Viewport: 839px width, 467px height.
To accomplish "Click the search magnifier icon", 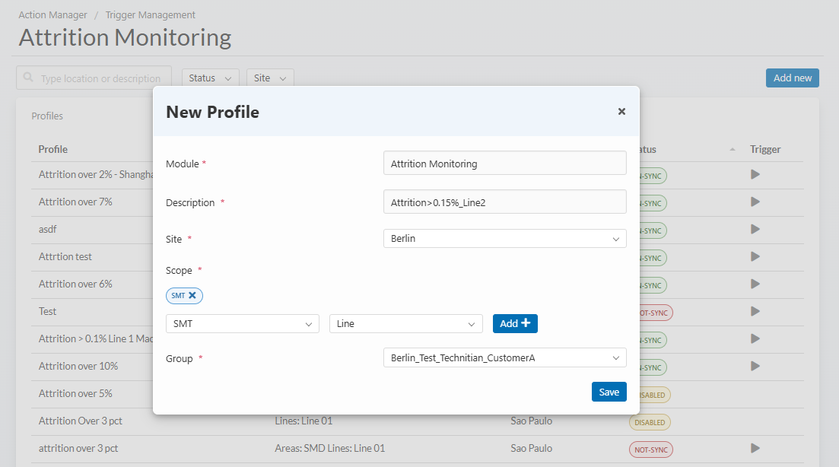I will [29, 78].
